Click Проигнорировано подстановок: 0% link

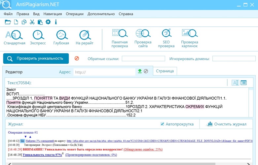pos(91,155)
